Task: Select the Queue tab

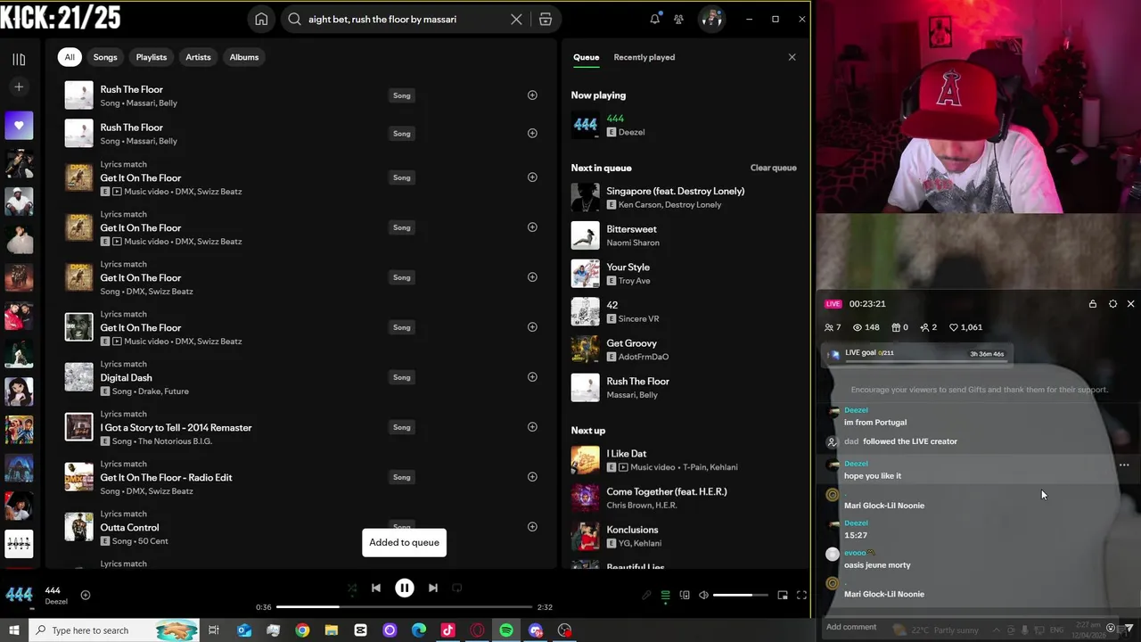Action: click(x=586, y=57)
